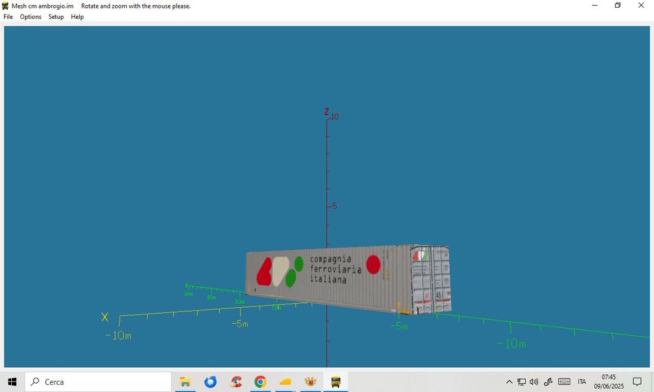Image resolution: width=654 pixels, height=392 pixels.
Task: Click the yellow wedge app icon on the taskbar
Action: (x=286, y=382)
